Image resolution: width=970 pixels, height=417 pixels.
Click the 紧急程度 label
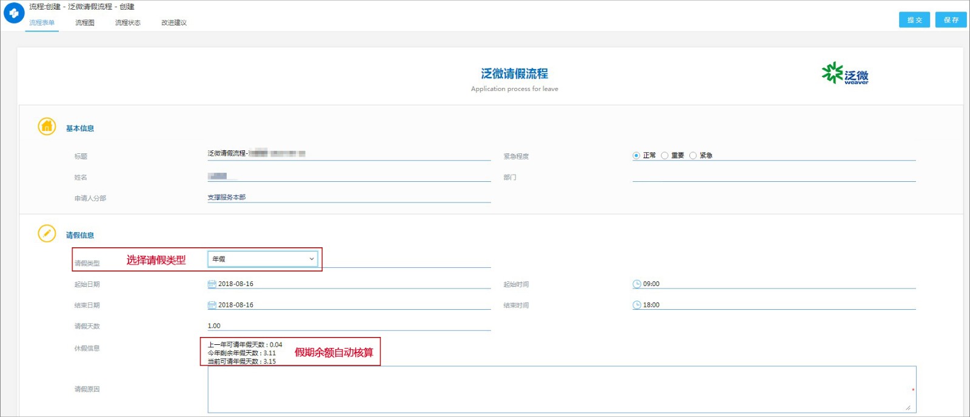tap(516, 156)
